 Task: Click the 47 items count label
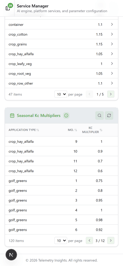coord(15,94)
